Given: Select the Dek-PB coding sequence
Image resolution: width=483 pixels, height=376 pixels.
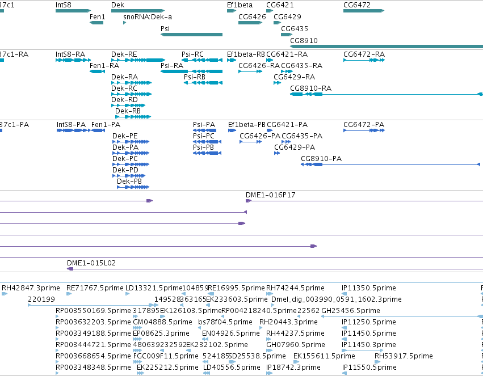Looking at the screenshot, I should 133,187.
